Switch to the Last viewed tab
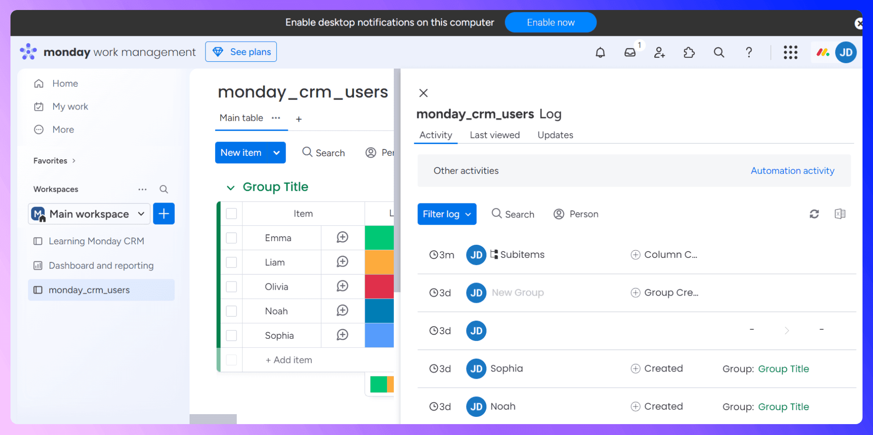Screen dimensions: 873x435 pos(495,135)
